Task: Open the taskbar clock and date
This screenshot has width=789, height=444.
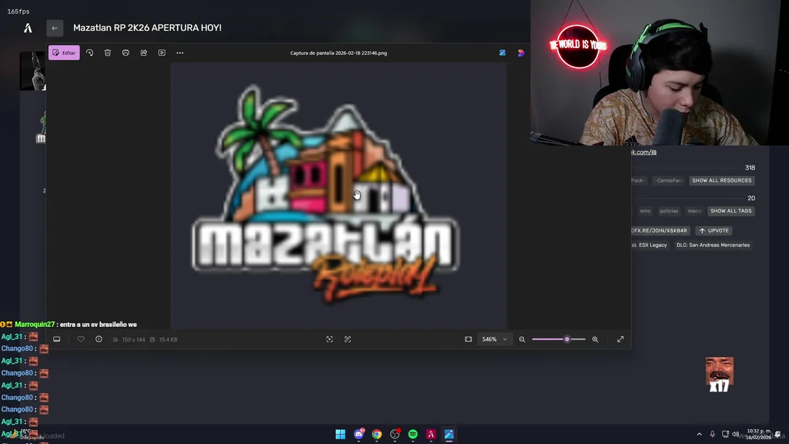Action: pyautogui.click(x=758, y=434)
